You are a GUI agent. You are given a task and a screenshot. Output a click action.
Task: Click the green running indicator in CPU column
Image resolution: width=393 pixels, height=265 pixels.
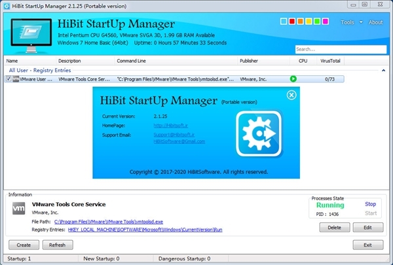point(293,79)
